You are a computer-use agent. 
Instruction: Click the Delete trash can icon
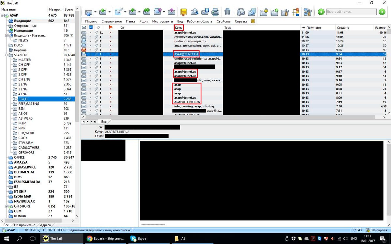pyautogui.click(x=227, y=12)
